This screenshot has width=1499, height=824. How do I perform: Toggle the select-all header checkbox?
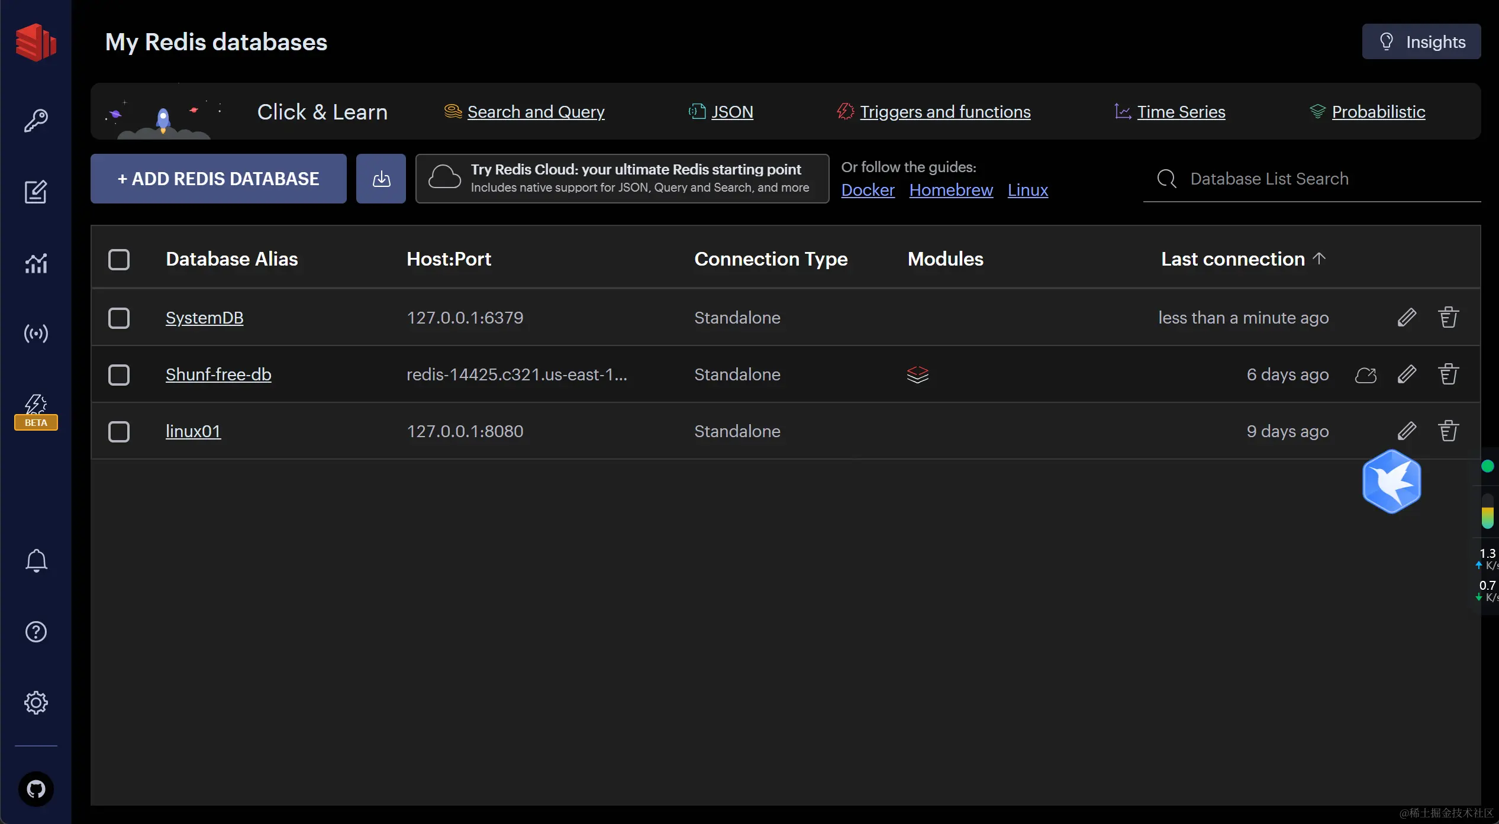[x=119, y=259]
